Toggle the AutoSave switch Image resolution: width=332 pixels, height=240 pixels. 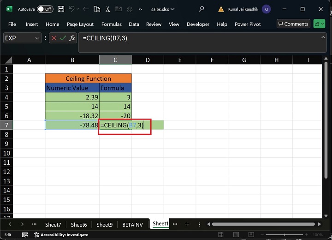tap(45, 9)
